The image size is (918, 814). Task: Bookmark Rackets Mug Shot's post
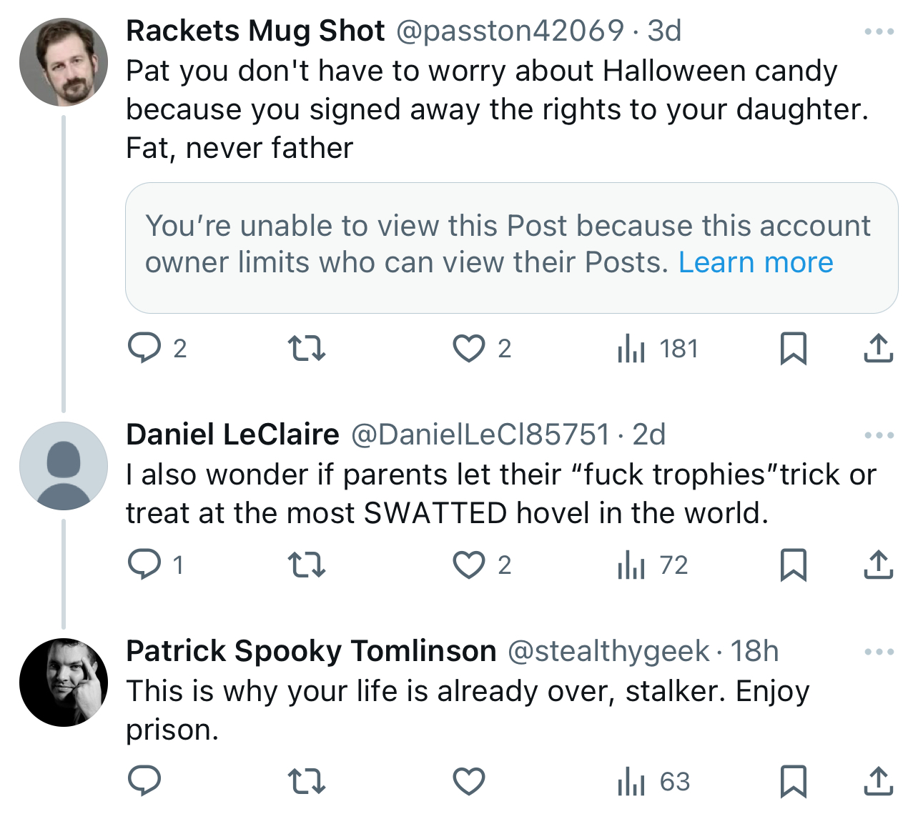pos(793,349)
